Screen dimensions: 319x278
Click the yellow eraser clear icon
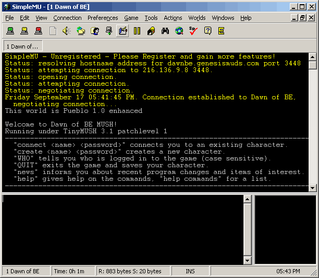[x=151, y=31]
